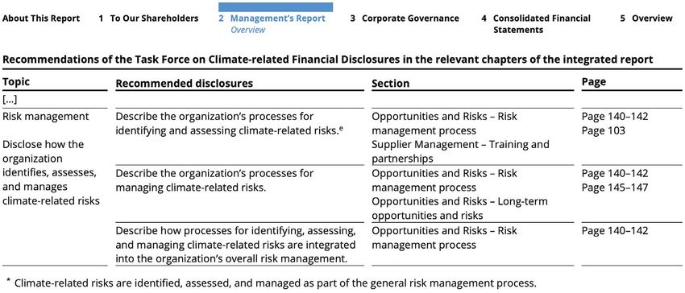Go to To Our Shareholders tab
685x293 pixels.
(x=148, y=19)
